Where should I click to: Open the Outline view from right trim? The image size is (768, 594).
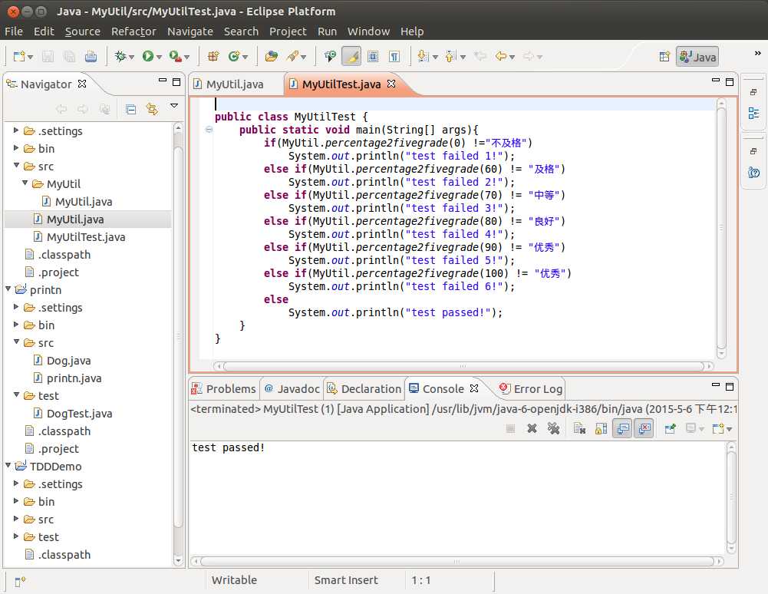pyautogui.click(x=753, y=114)
